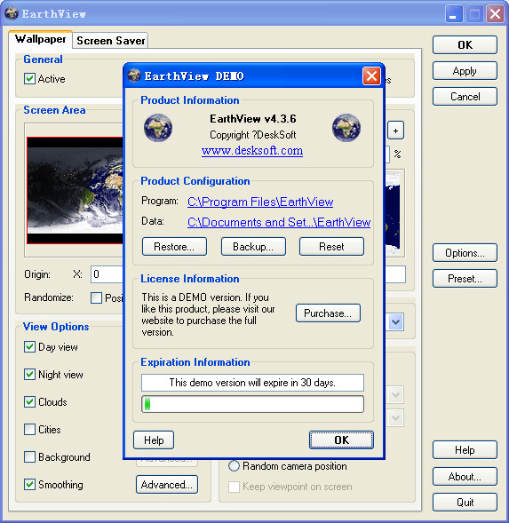Toggle the Active checkbox
The image size is (509, 523).
(29, 79)
